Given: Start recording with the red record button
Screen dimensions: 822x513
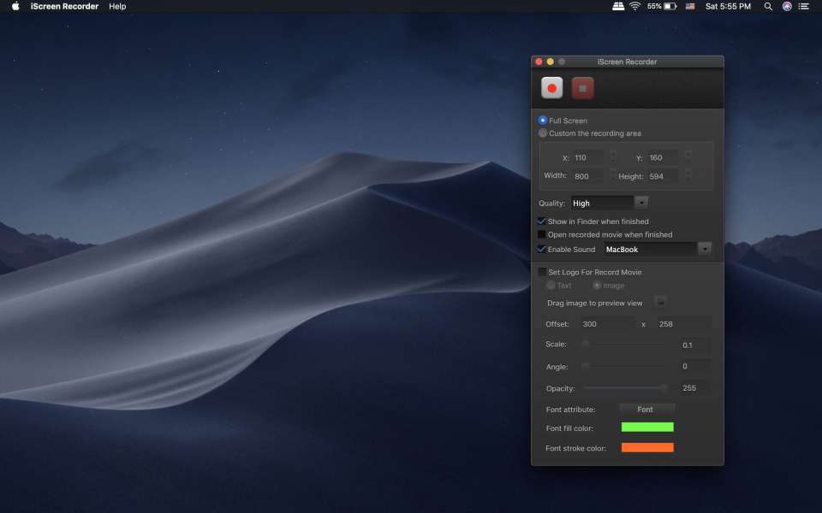Looking at the screenshot, I should click(551, 88).
